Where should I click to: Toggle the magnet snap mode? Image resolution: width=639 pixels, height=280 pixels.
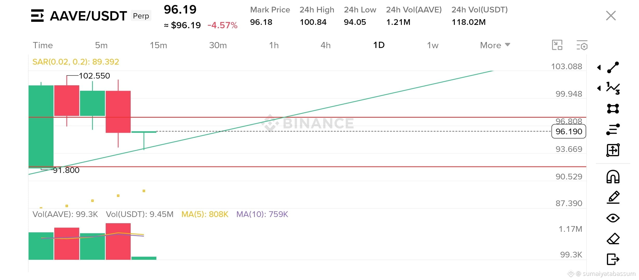613,177
